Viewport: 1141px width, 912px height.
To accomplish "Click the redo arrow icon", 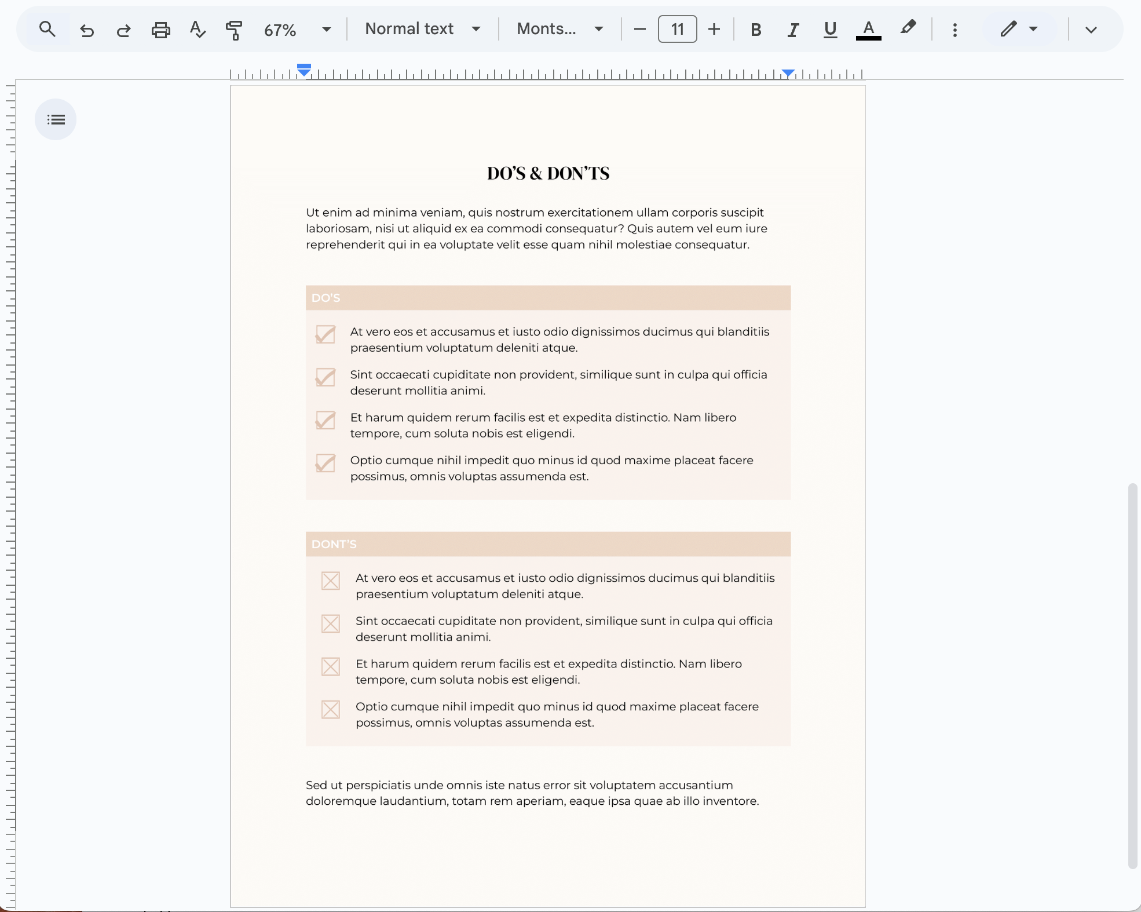I will click(123, 30).
